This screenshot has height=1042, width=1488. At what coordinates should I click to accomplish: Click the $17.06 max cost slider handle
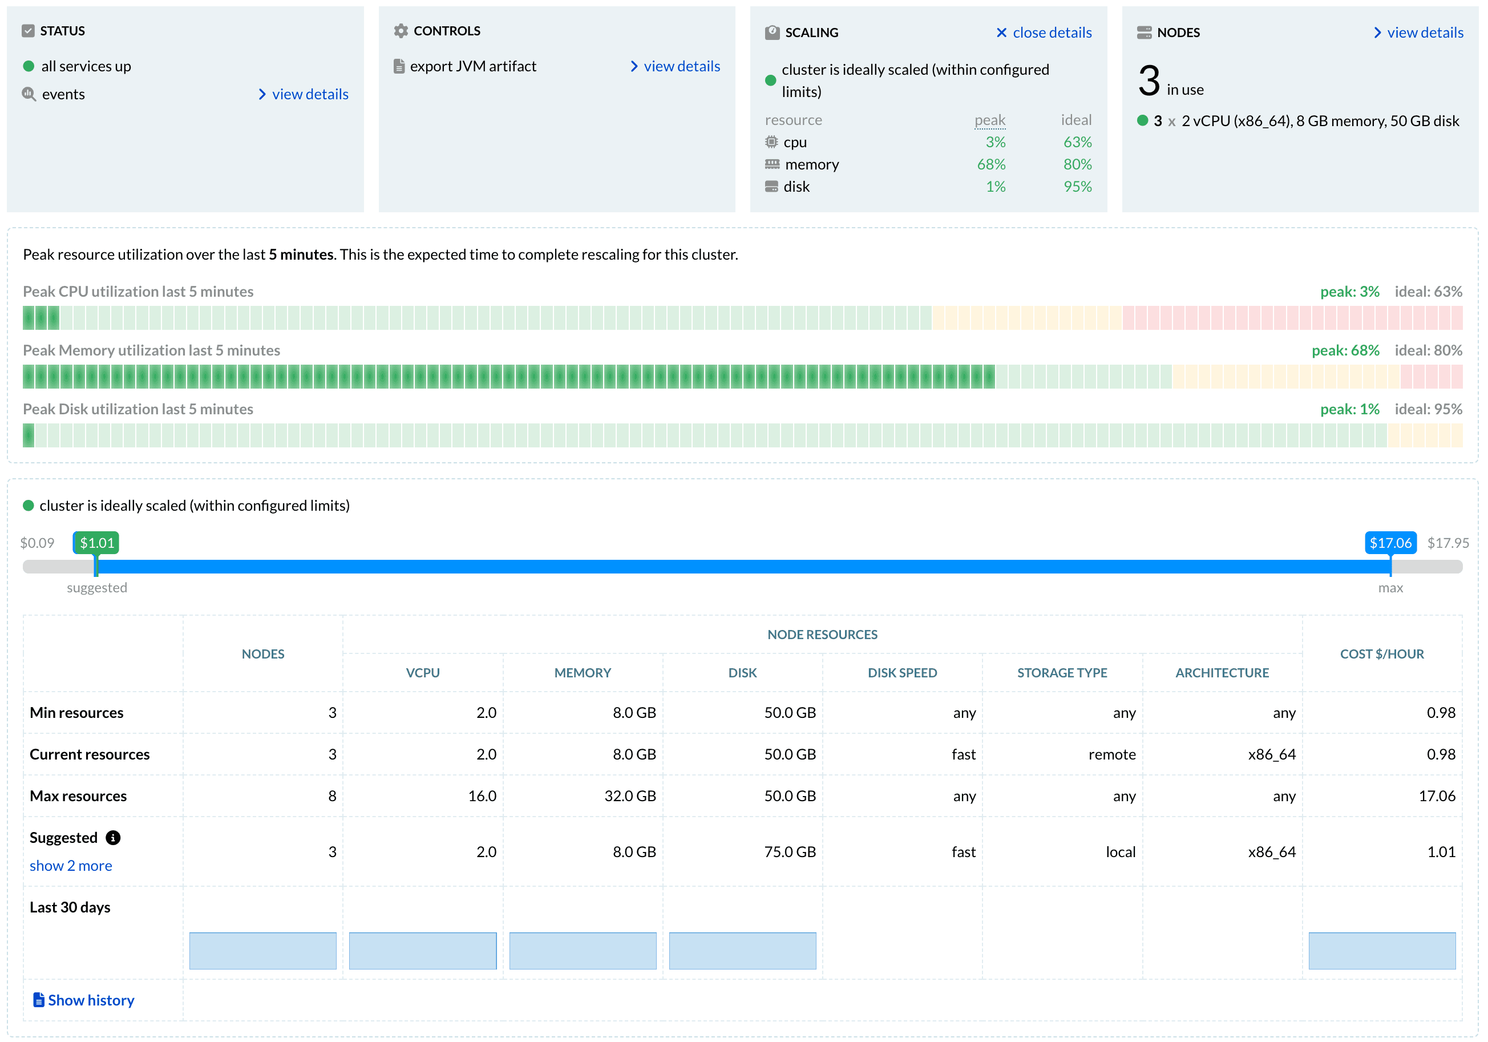(x=1391, y=543)
